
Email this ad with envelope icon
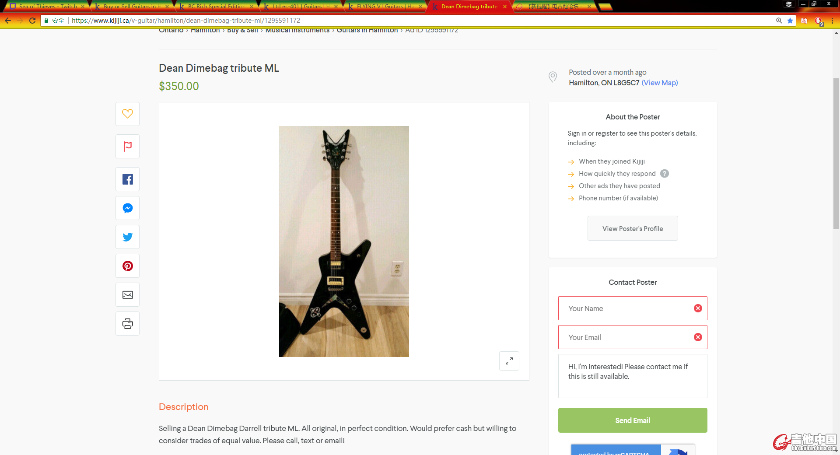(x=127, y=295)
